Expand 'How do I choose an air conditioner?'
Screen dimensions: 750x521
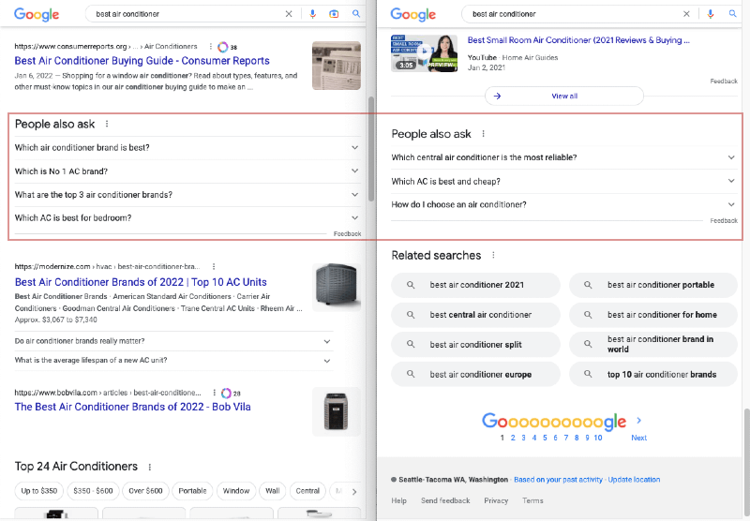(x=564, y=204)
